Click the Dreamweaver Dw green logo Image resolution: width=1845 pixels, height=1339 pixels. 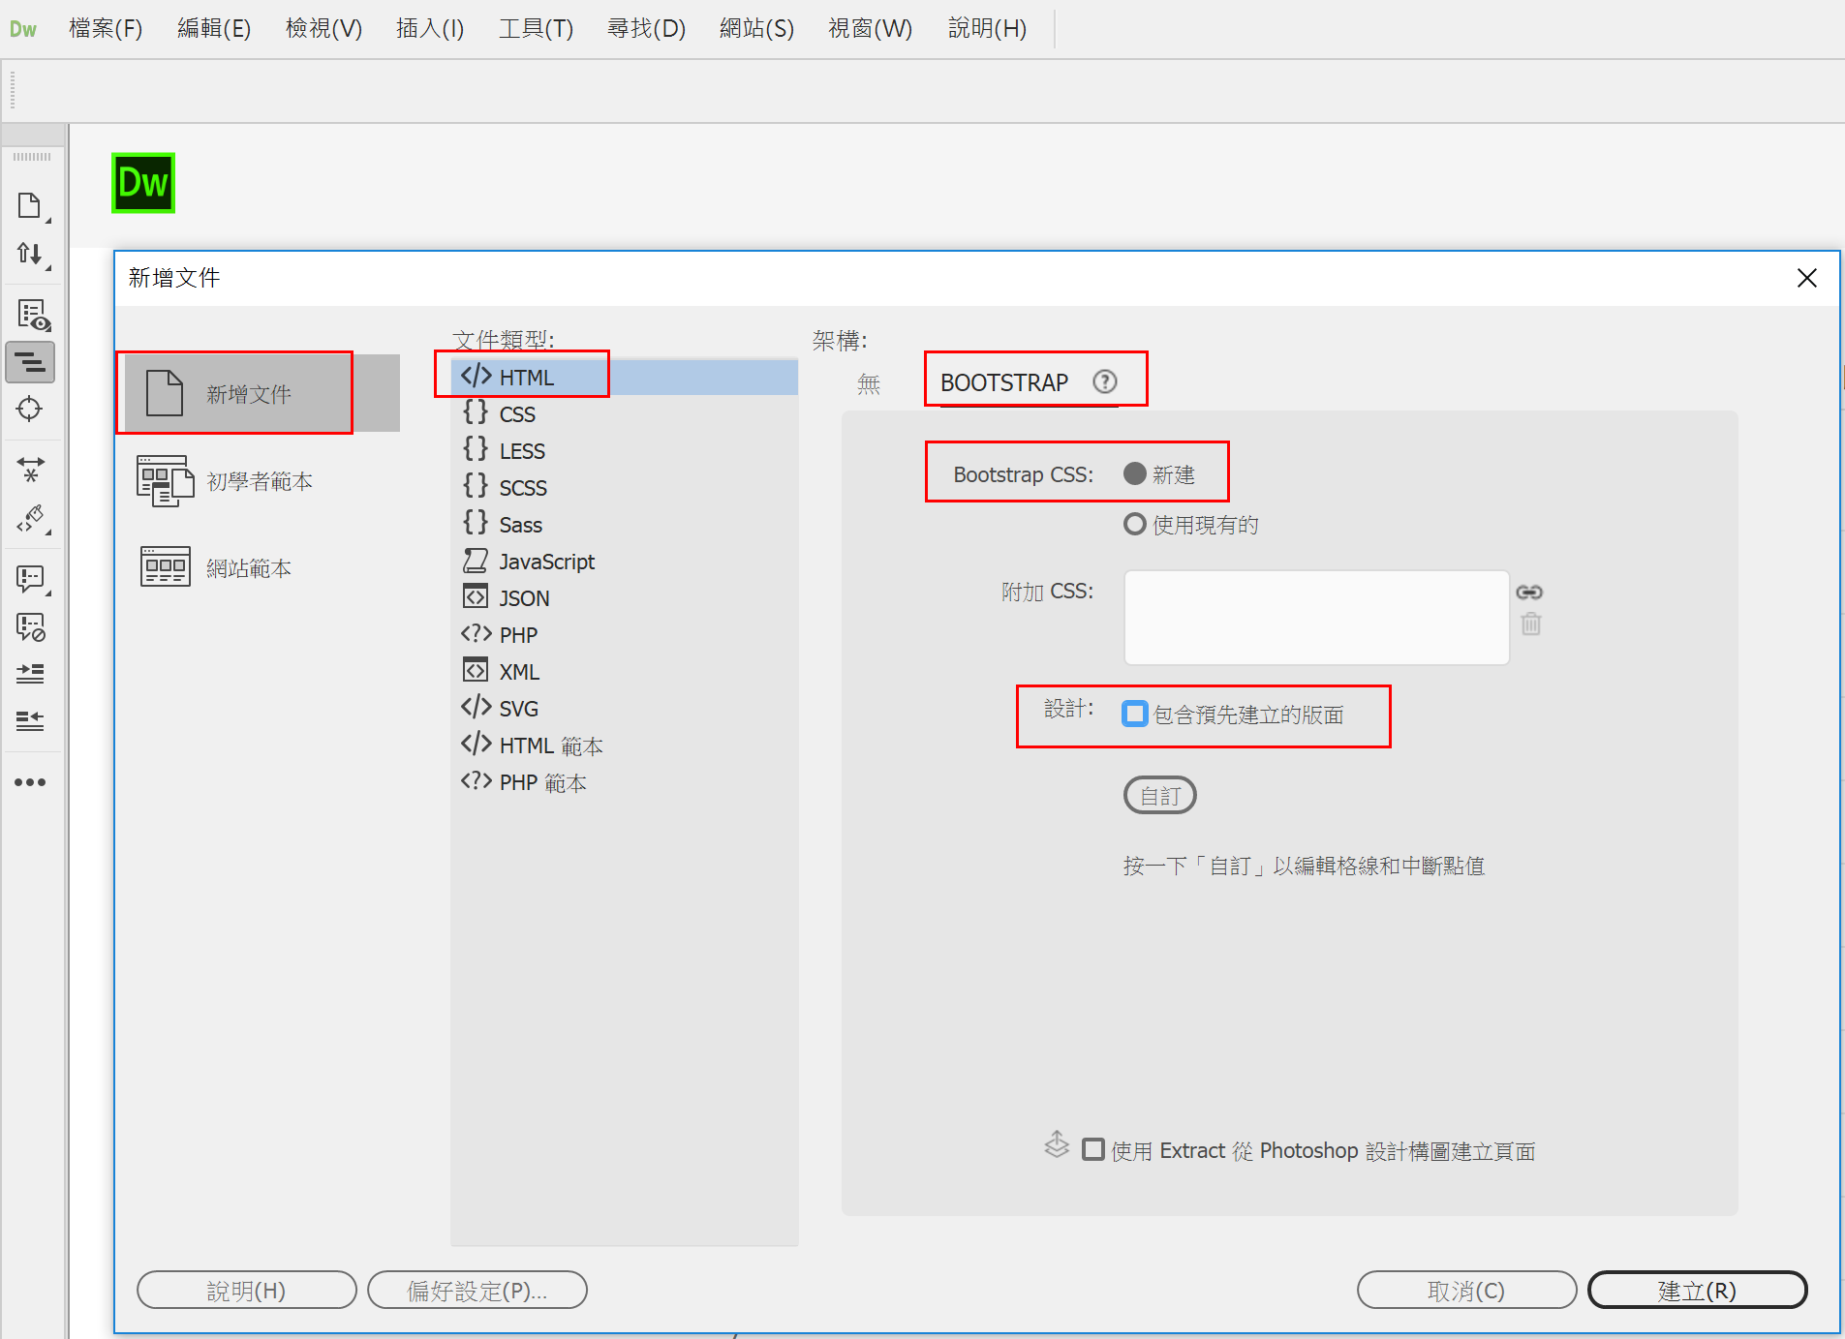click(x=143, y=182)
